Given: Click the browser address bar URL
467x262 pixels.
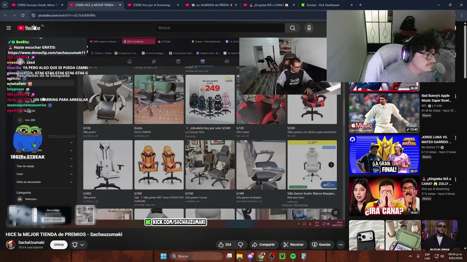Looking at the screenshot, I should (67, 15).
